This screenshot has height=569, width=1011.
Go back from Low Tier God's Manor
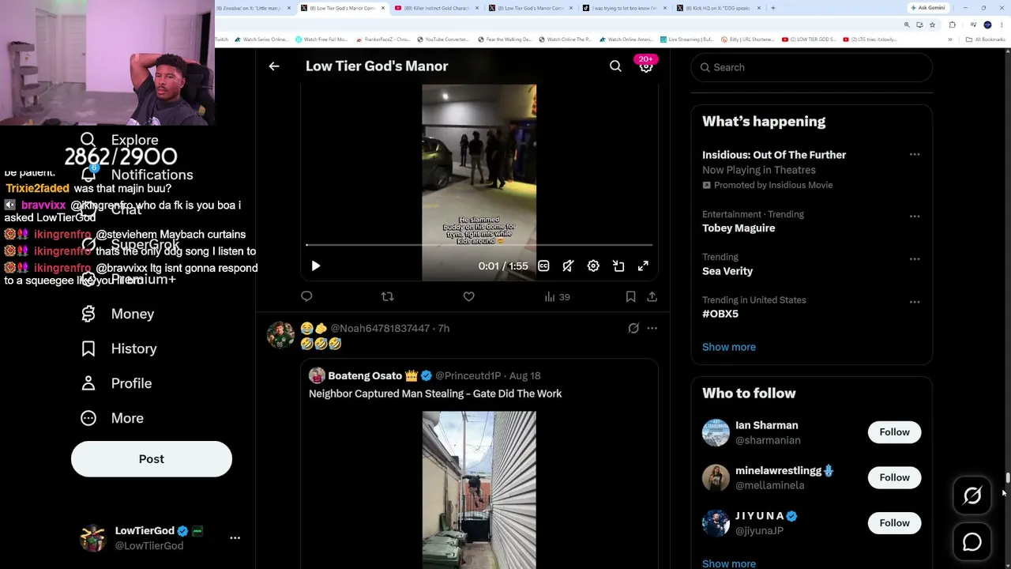pos(274,66)
